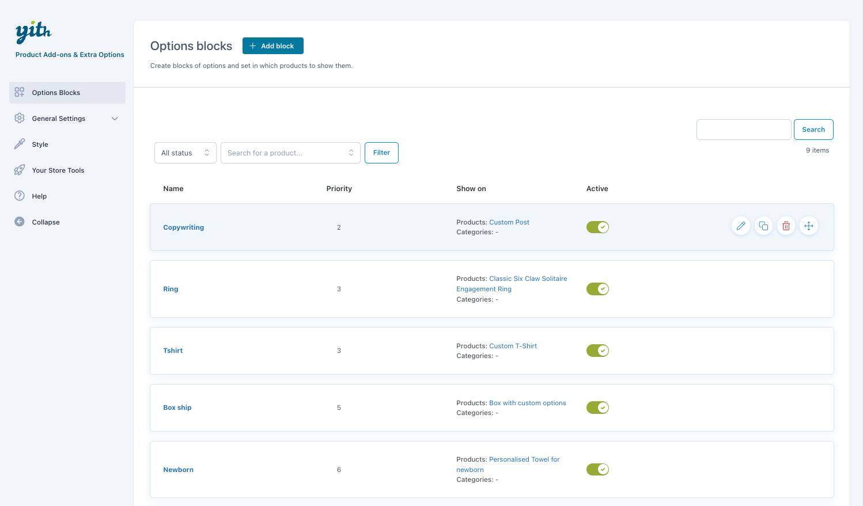Click the pencil edit icon for Copywriting
This screenshot has width=863, height=506.
coord(740,226)
